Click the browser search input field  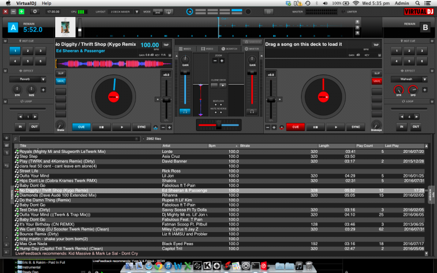click(79, 139)
